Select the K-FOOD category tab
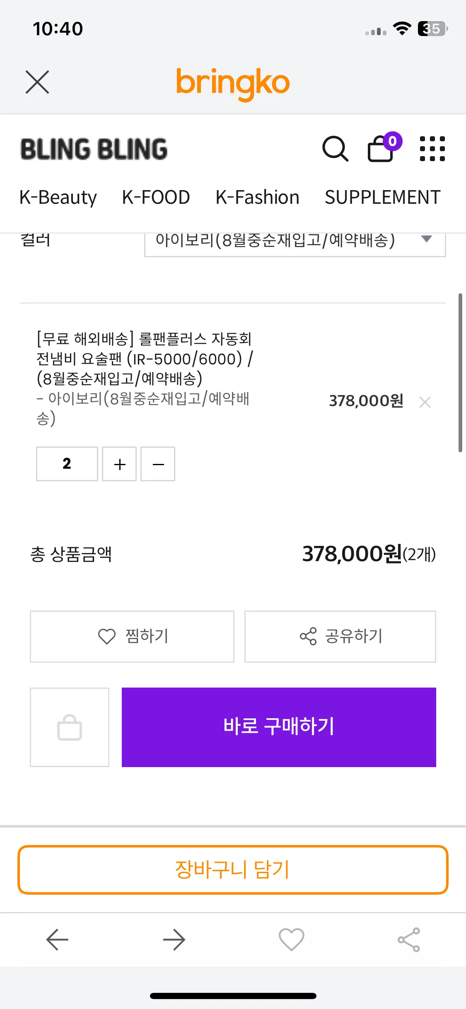Screen dimensions: 466x1009 (x=156, y=197)
